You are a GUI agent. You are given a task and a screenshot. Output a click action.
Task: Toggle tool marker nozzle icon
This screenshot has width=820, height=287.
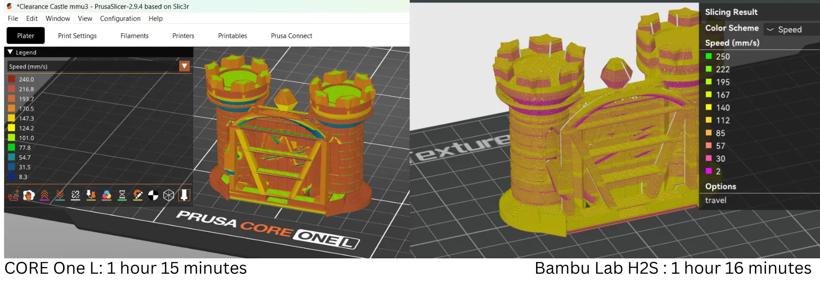click(x=184, y=195)
